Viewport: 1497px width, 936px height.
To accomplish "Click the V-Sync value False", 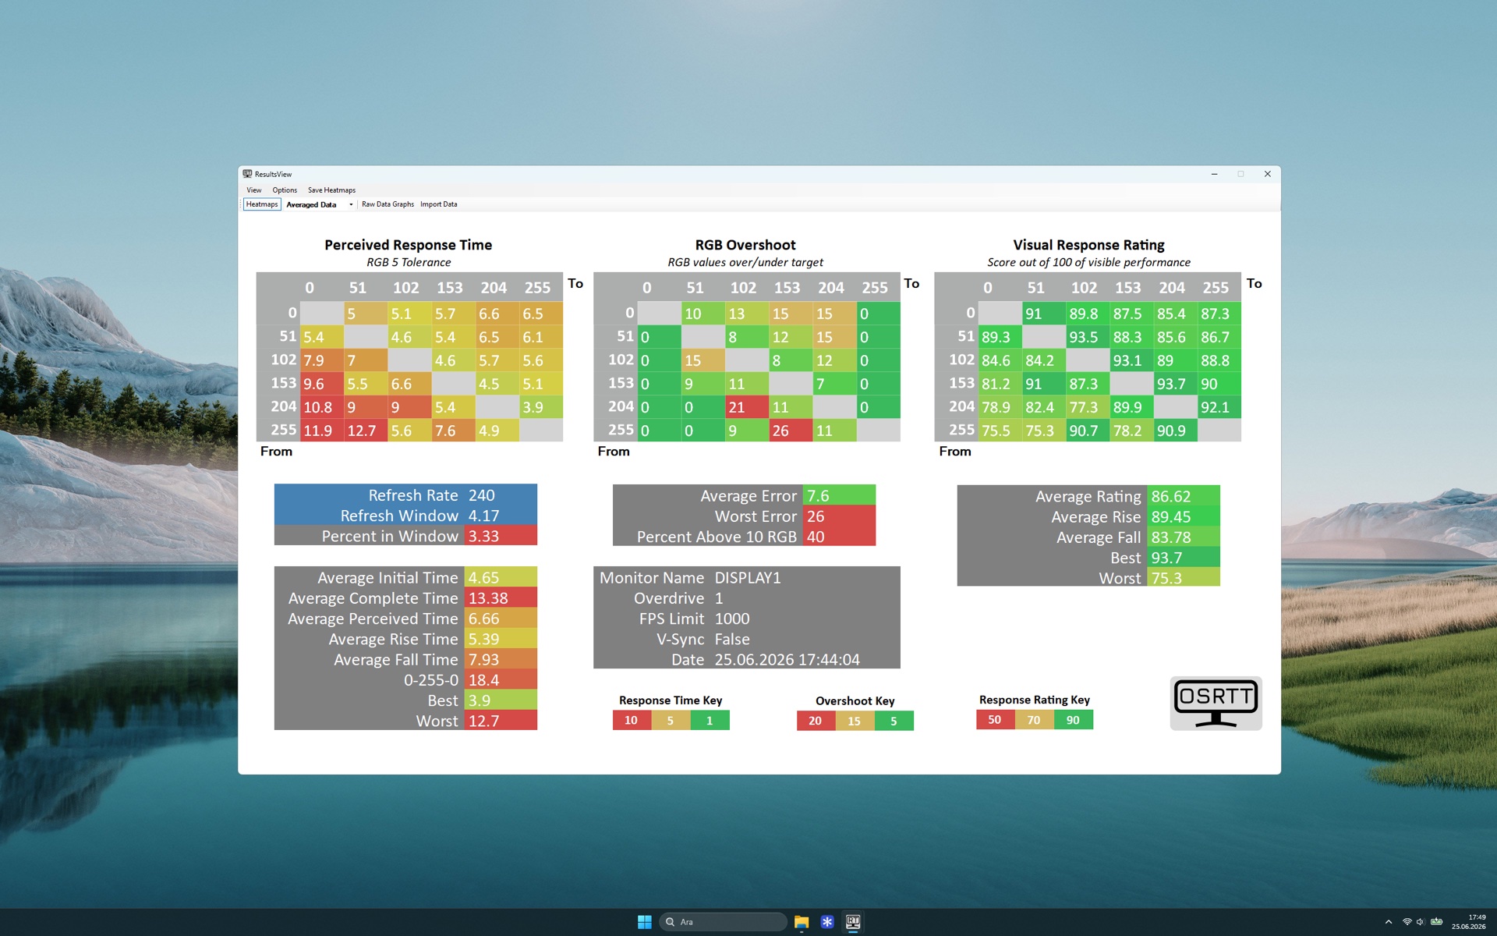I will click(732, 639).
